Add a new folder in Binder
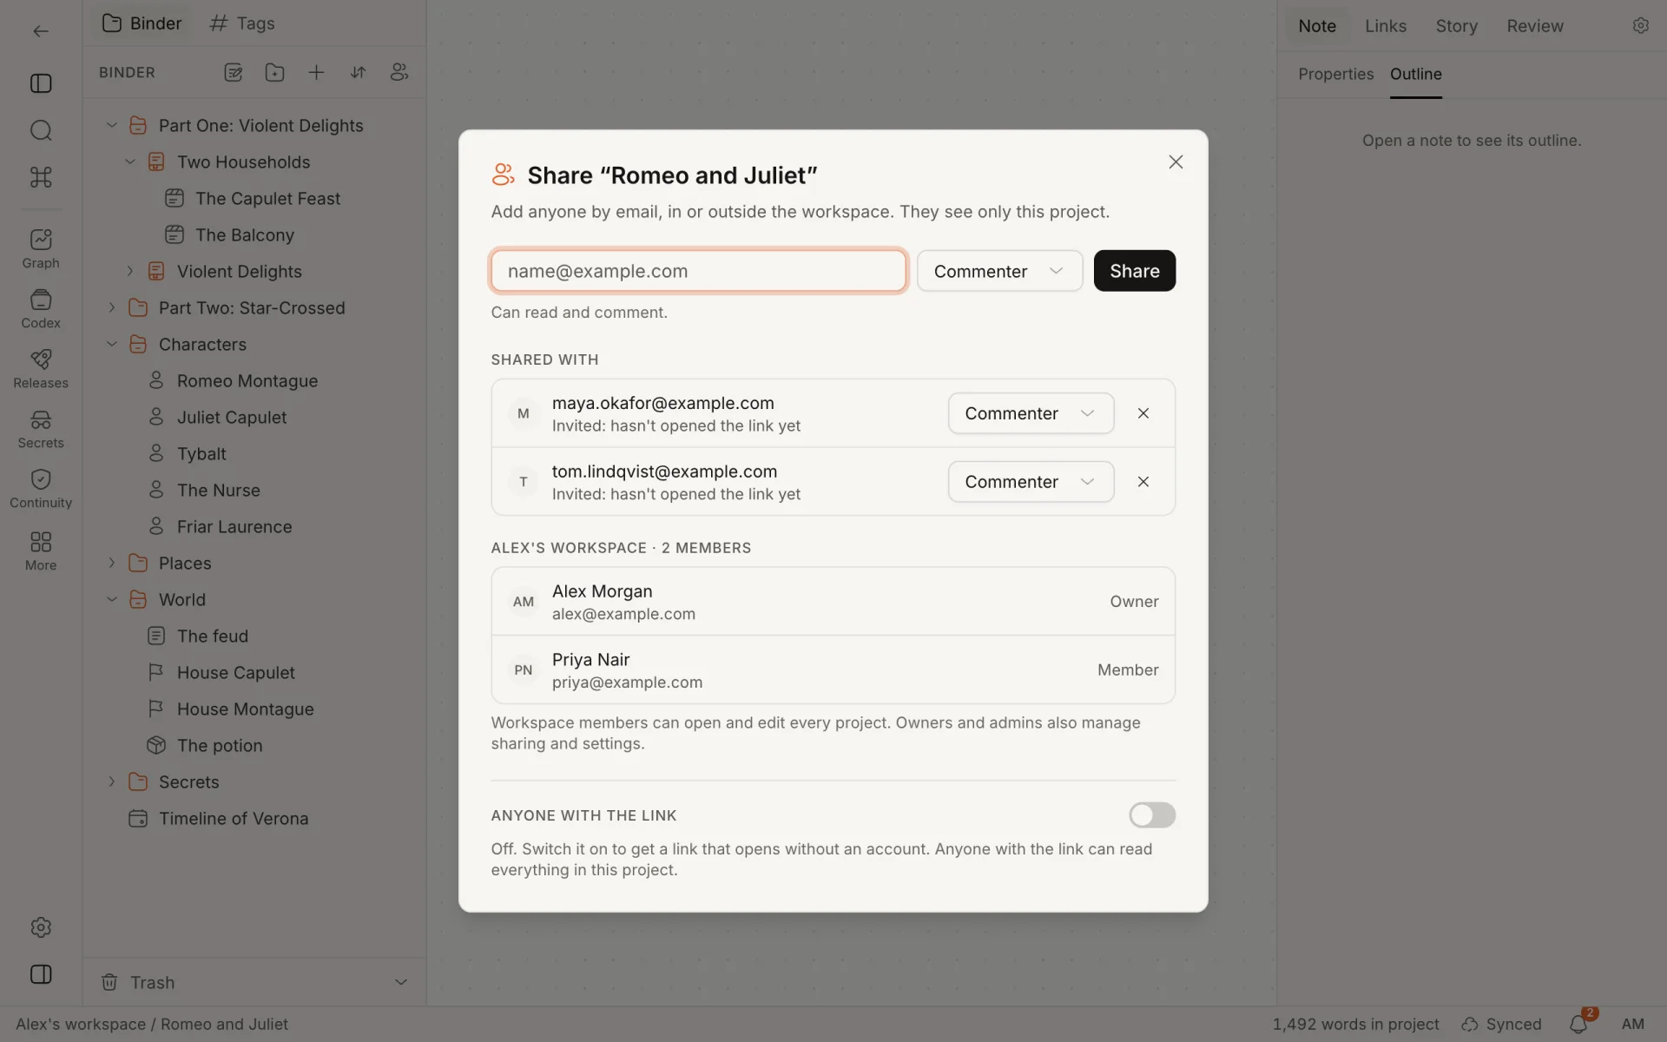The image size is (1667, 1042). (x=274, y=73)
